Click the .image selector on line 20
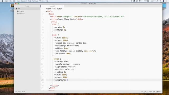Screen dimensions: 169x95 55,59
